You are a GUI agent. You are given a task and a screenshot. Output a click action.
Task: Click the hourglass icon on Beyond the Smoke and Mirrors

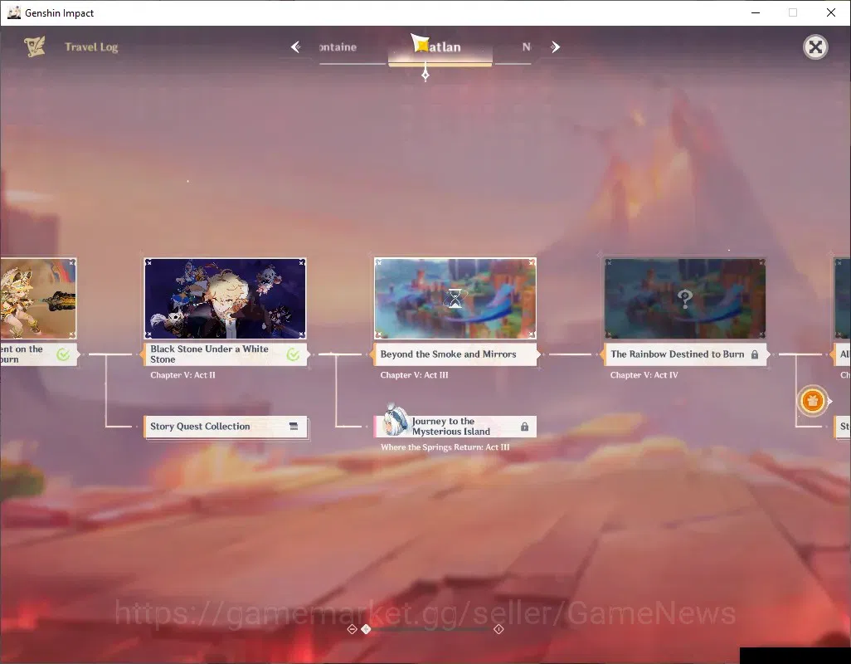coord(455,299)
